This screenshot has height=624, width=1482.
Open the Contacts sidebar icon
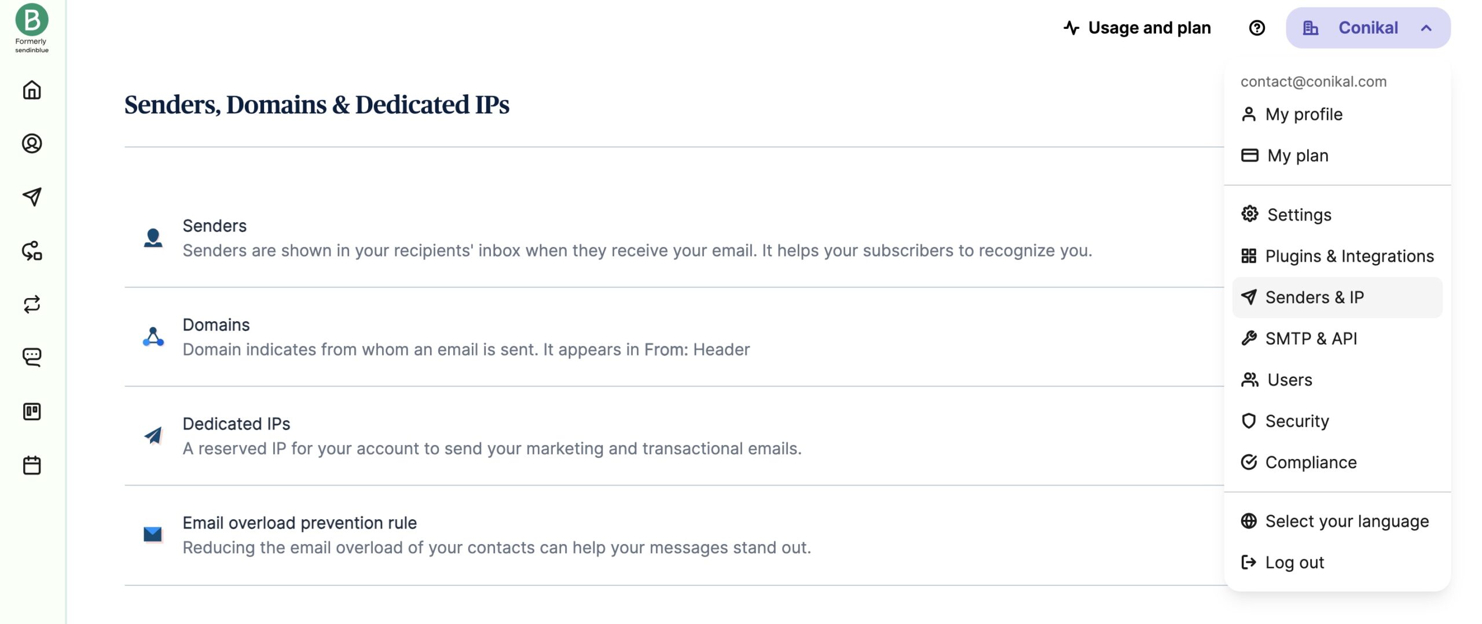click(32, 144)
